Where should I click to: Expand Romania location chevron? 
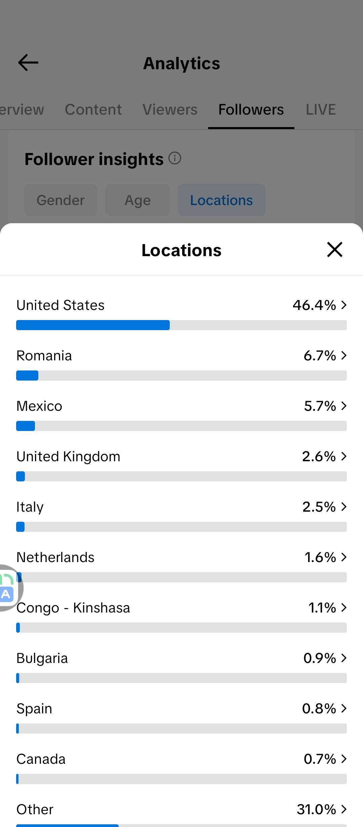point(344,355)
